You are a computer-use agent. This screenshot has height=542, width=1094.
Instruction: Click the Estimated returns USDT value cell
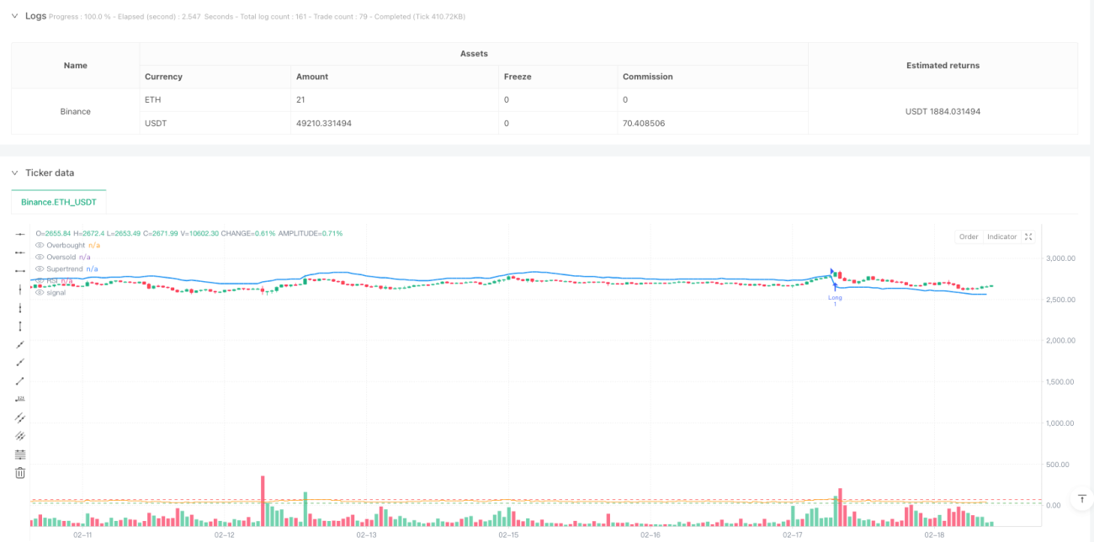tap(943, 111)
